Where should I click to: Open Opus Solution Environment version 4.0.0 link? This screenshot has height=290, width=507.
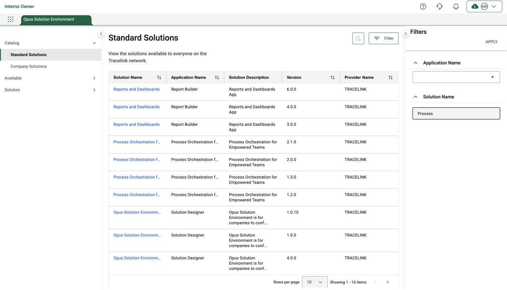137,258
